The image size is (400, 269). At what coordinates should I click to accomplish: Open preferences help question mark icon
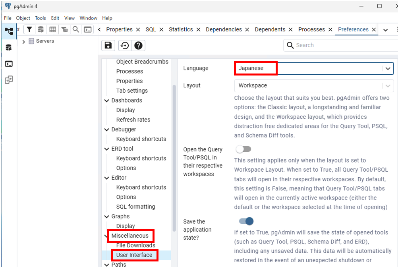coord(138,45)
